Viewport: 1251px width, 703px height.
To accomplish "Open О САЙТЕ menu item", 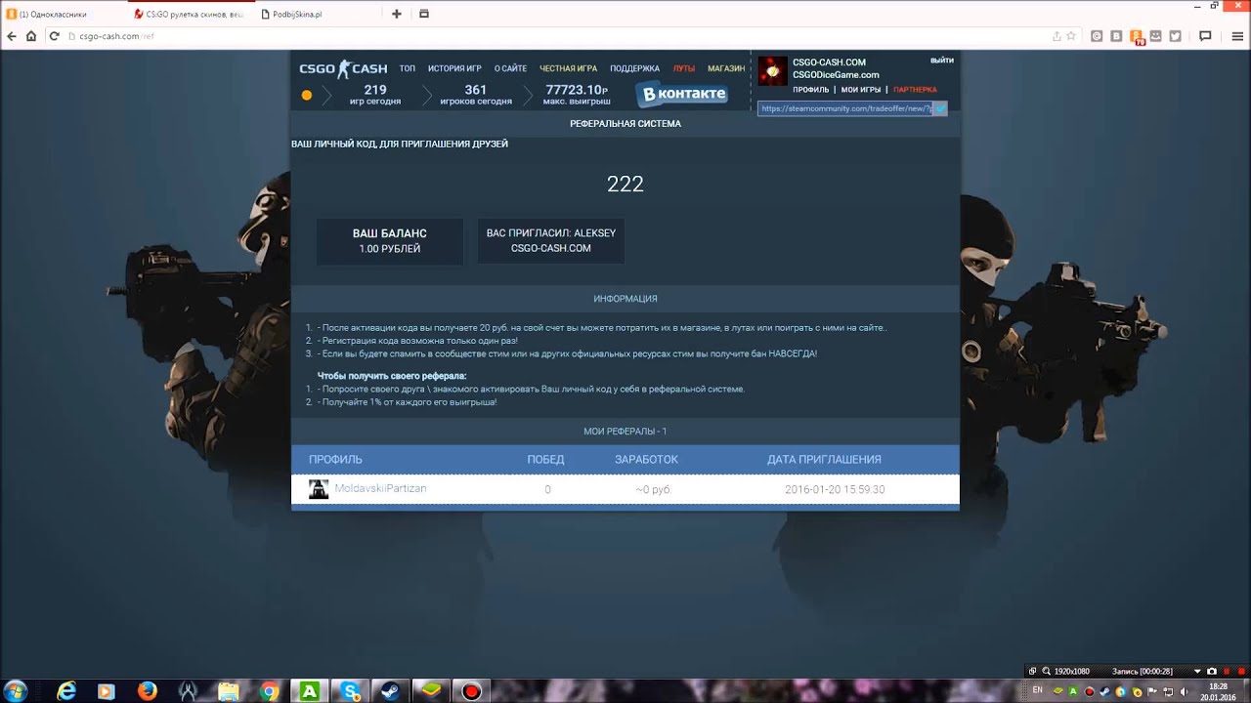I will click(x=510, y=68).
